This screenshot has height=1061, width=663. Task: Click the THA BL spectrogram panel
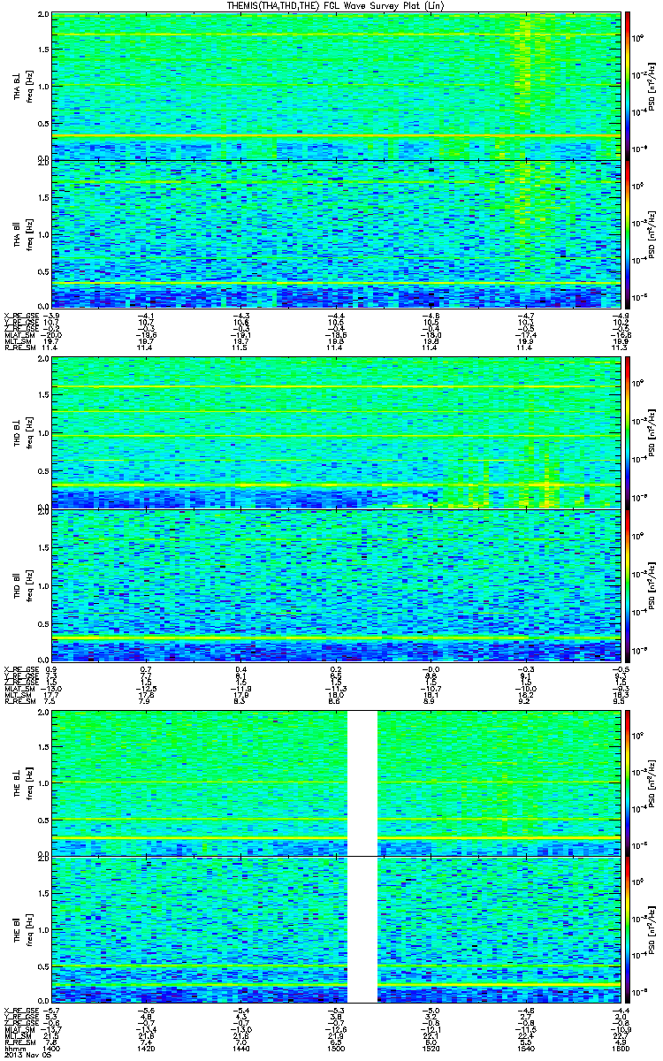coord(335,86)
